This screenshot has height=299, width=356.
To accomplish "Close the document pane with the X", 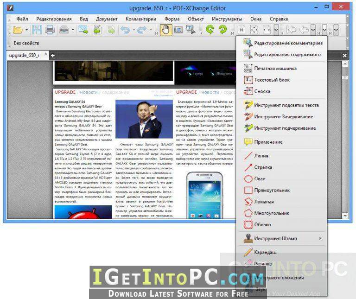I will pyautogui.click(x=345, y=55).
